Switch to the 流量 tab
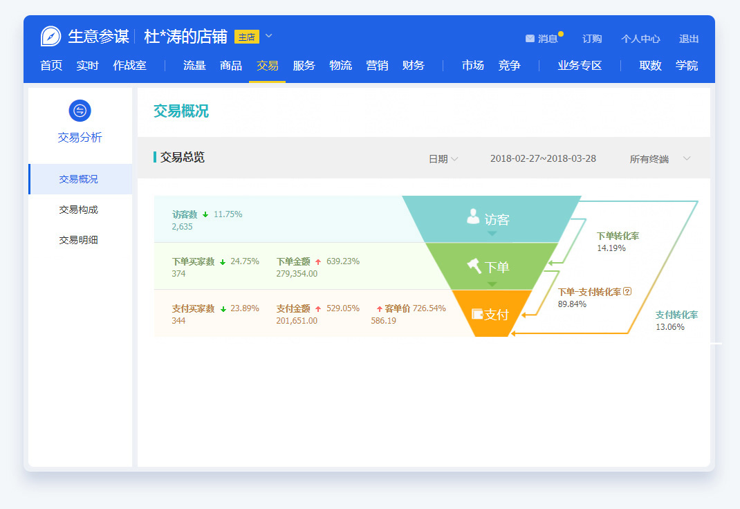 194,66
